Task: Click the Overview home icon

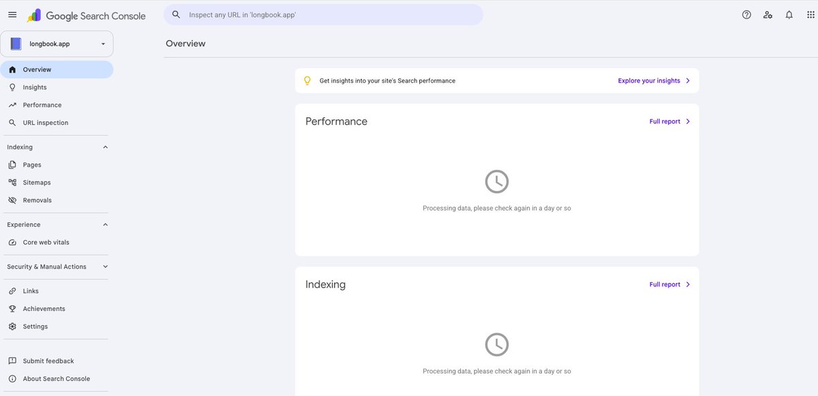Action: pos(12,70)
